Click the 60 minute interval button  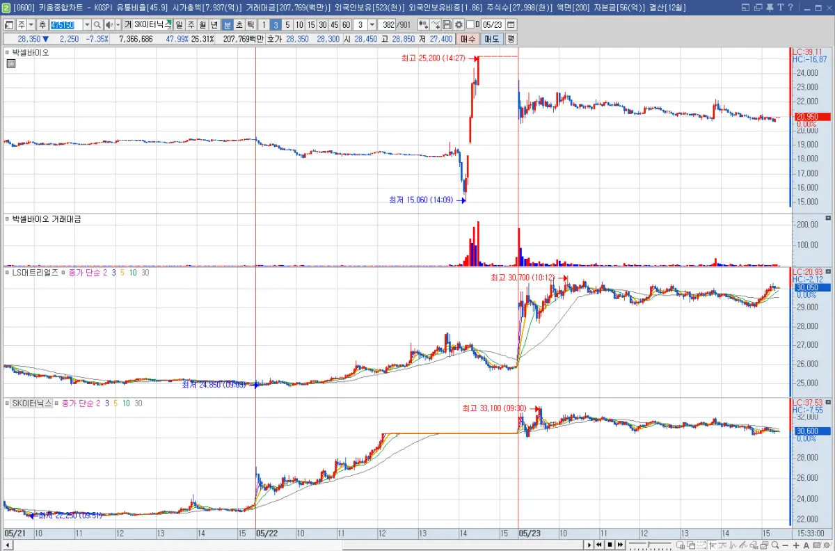click(346, 24)
